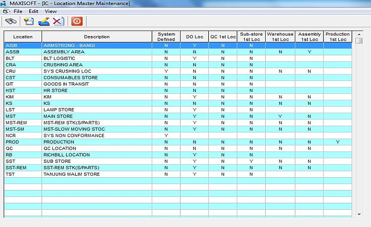The height and width of the screenshot is (227, 371).
Task: Click the small icon left of File menu
Action: click(x=6, y=11)
